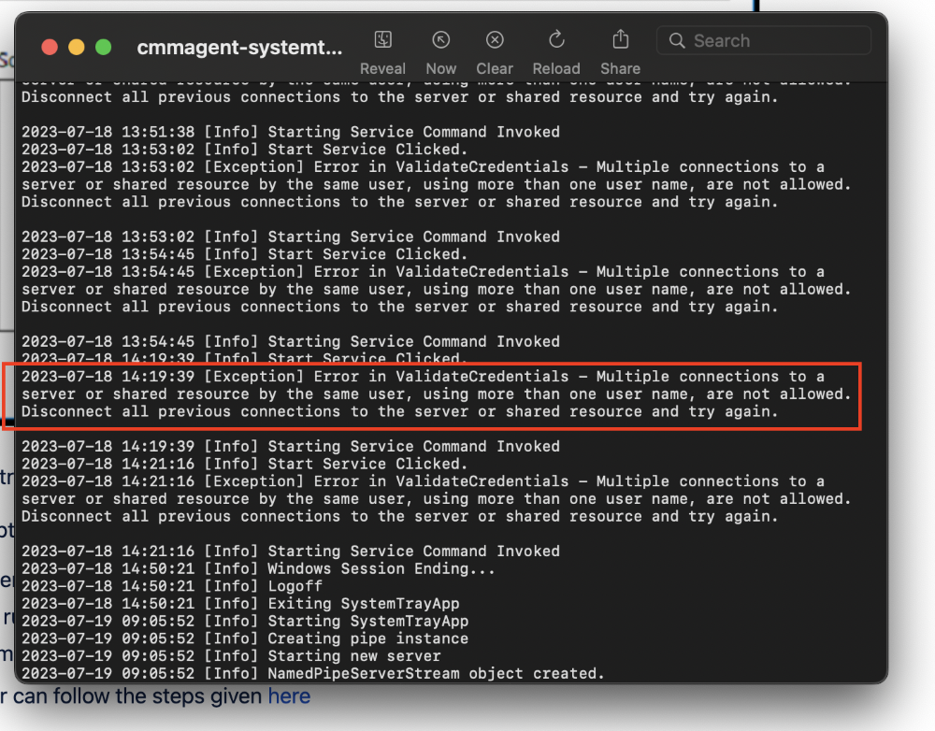Minimize the window with yellow button
The width and height of the screenshot is (935, 731).
click(77, 47)
